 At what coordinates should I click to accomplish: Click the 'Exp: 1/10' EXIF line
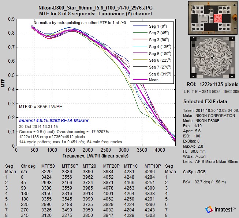(192, 126)
